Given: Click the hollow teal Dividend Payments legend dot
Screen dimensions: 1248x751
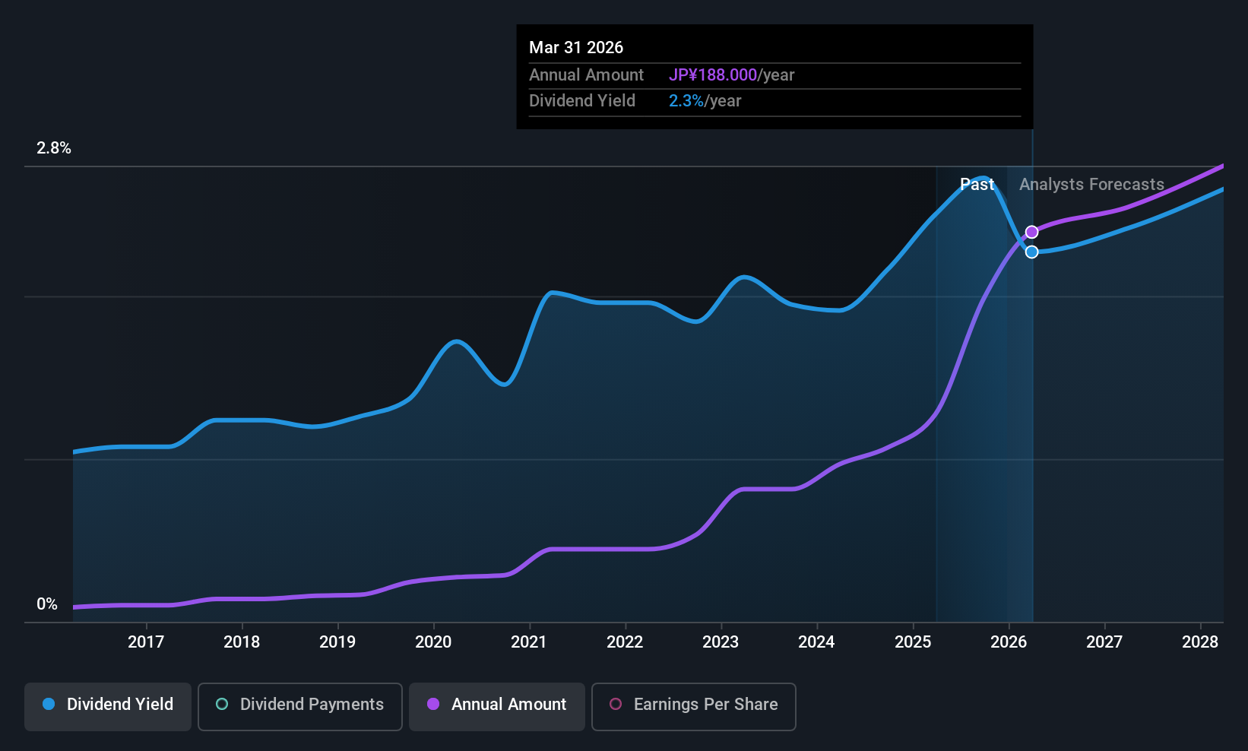Looking at the screenshot, I should coord(222,704).
